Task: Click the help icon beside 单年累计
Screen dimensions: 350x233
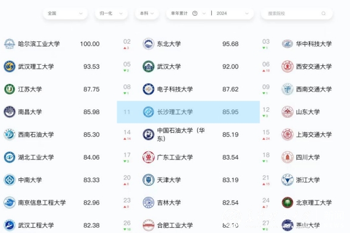Action: pyautogui.click(x=194, y=13)
